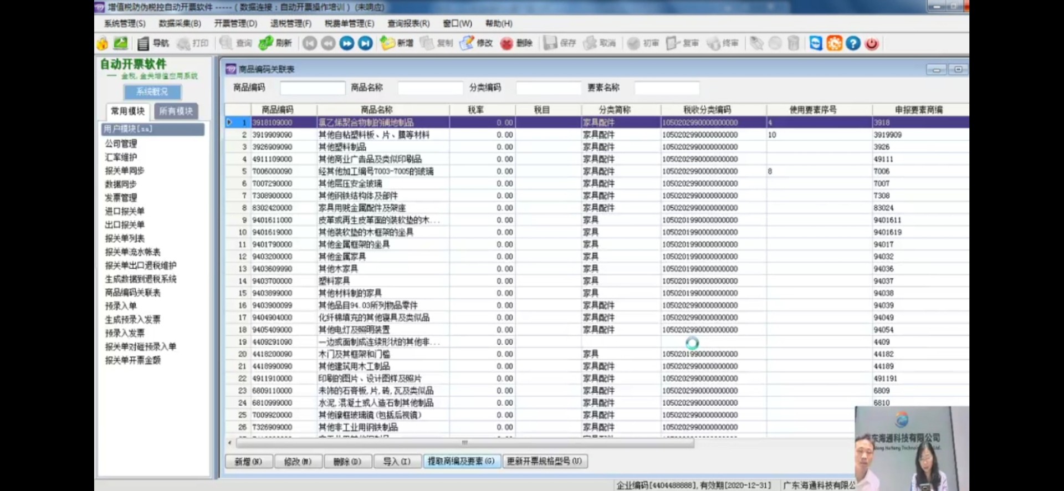This screenshot has width=1064, height=491.
Task: Click the table's horizontal scrollbar thumb
Action: point(465,443)
